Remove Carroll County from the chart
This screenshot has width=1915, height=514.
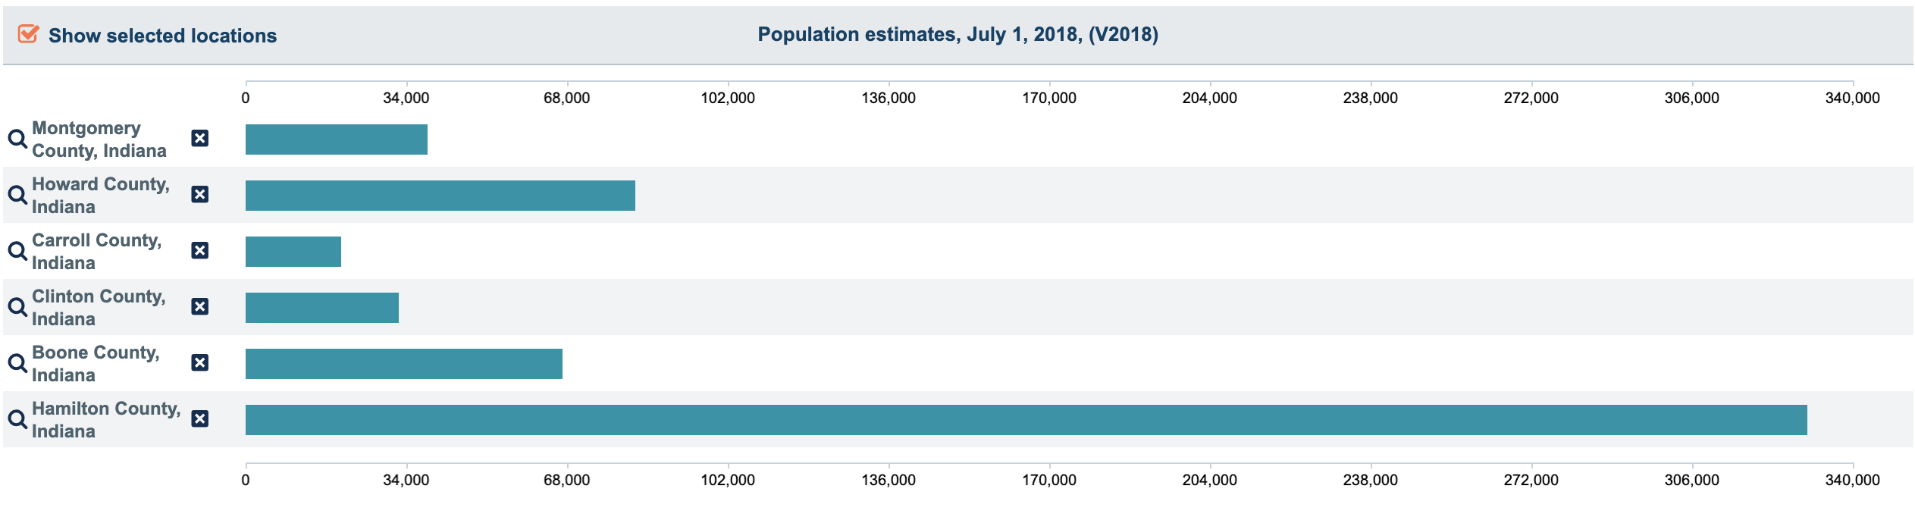pyautogui.click(x=200, y=250)
